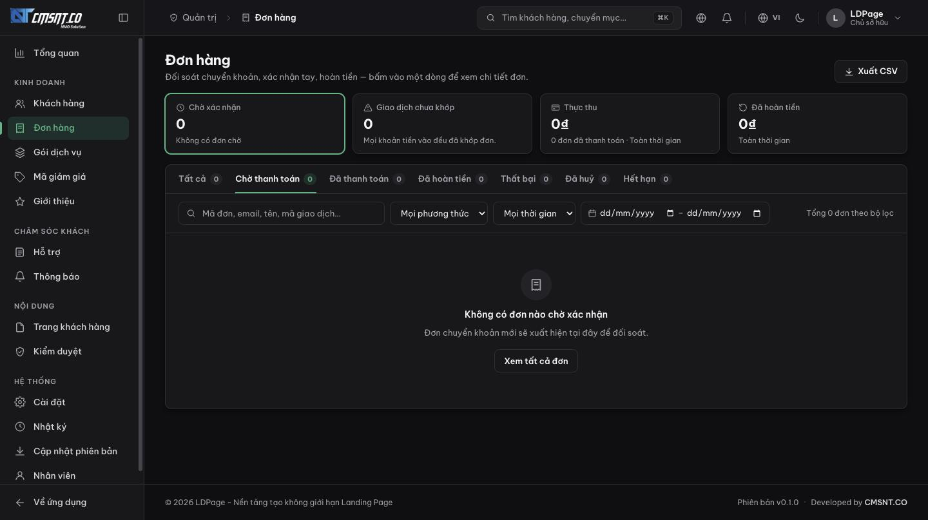Select Giao dịch chưa khớp card
The height and width of the screenshot is (520, 928).
tap(442, 124)
